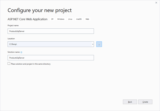Click the Location label

[11, 38]
